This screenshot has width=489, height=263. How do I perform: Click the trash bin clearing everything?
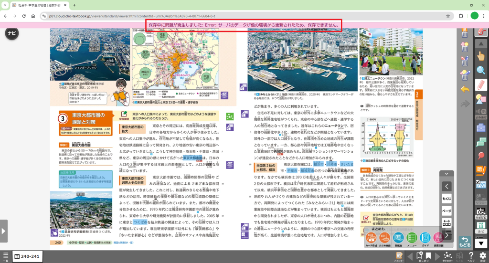pyautogui.click(x=465, y=75)
